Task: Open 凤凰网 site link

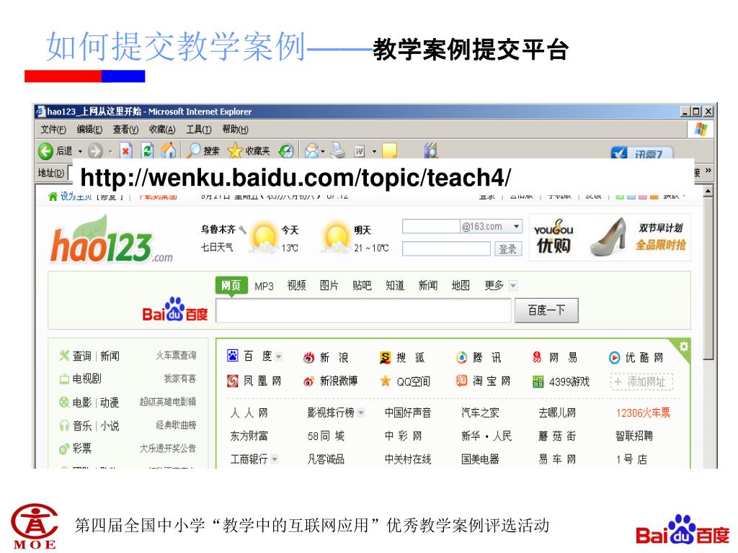Action: 254,381
